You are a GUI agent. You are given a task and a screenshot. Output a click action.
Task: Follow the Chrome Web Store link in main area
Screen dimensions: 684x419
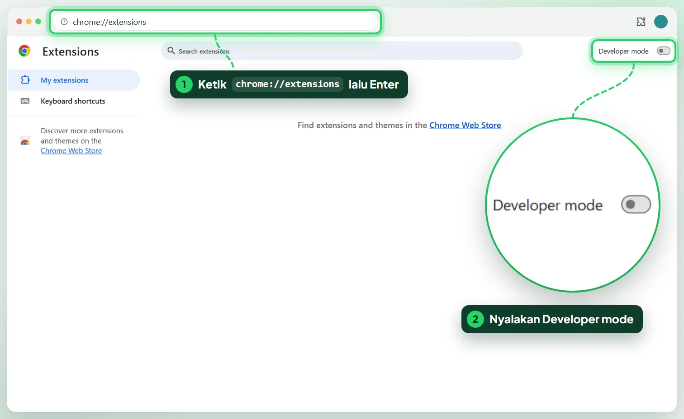click(465, 125)
